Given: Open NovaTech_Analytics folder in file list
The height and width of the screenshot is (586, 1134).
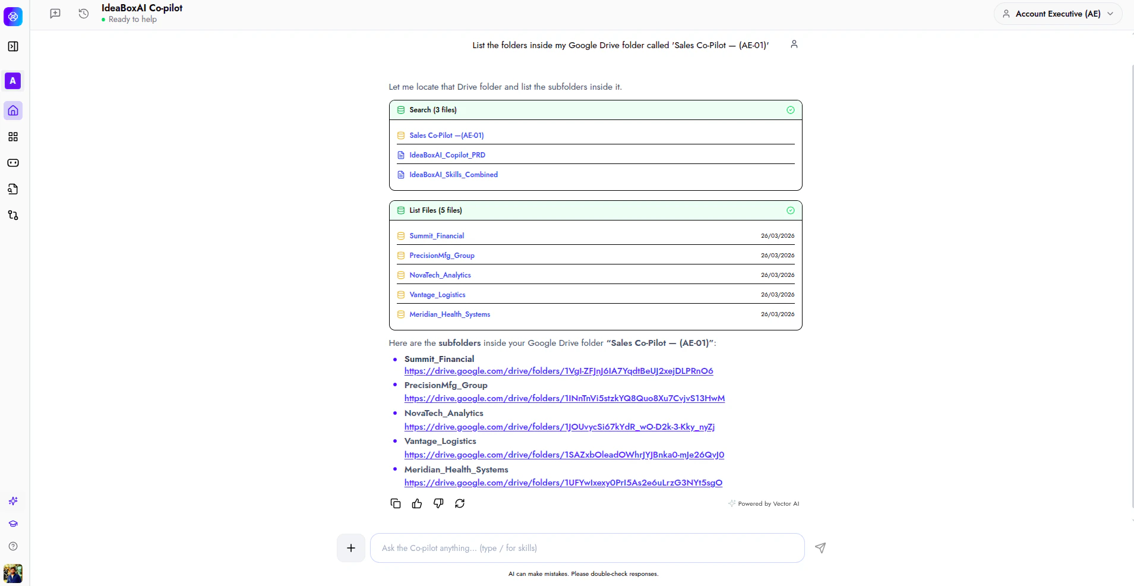Looking at the screenshot, I should (x=440, y=275).
